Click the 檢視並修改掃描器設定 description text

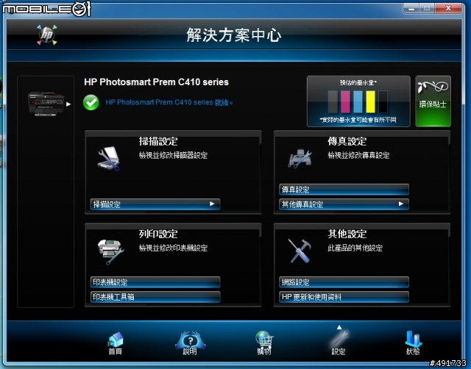point(173,155)
